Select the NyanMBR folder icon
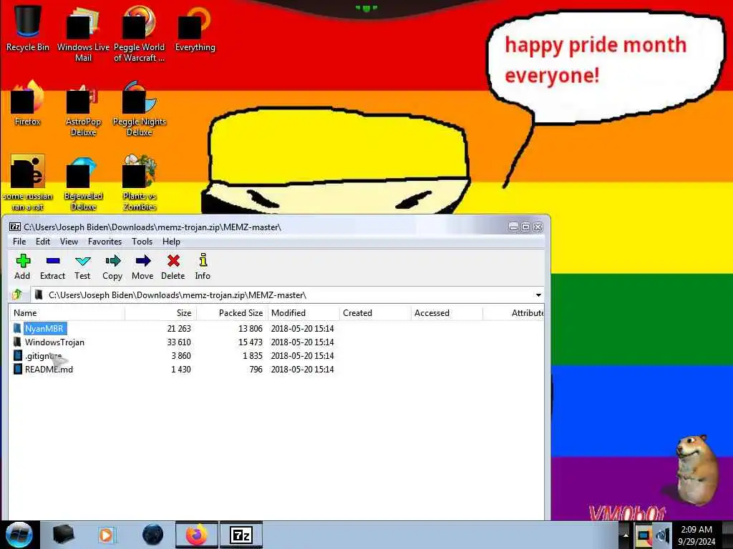 (x=17, y=328)
